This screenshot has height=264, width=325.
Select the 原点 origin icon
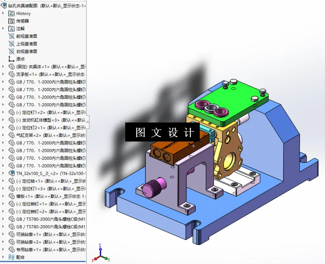pyautogui.click(x=11, y=59)
